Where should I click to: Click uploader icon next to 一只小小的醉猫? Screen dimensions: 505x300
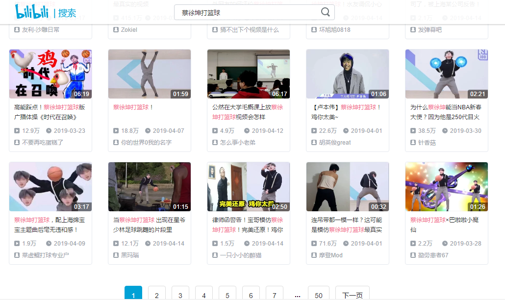pos(215,255)
